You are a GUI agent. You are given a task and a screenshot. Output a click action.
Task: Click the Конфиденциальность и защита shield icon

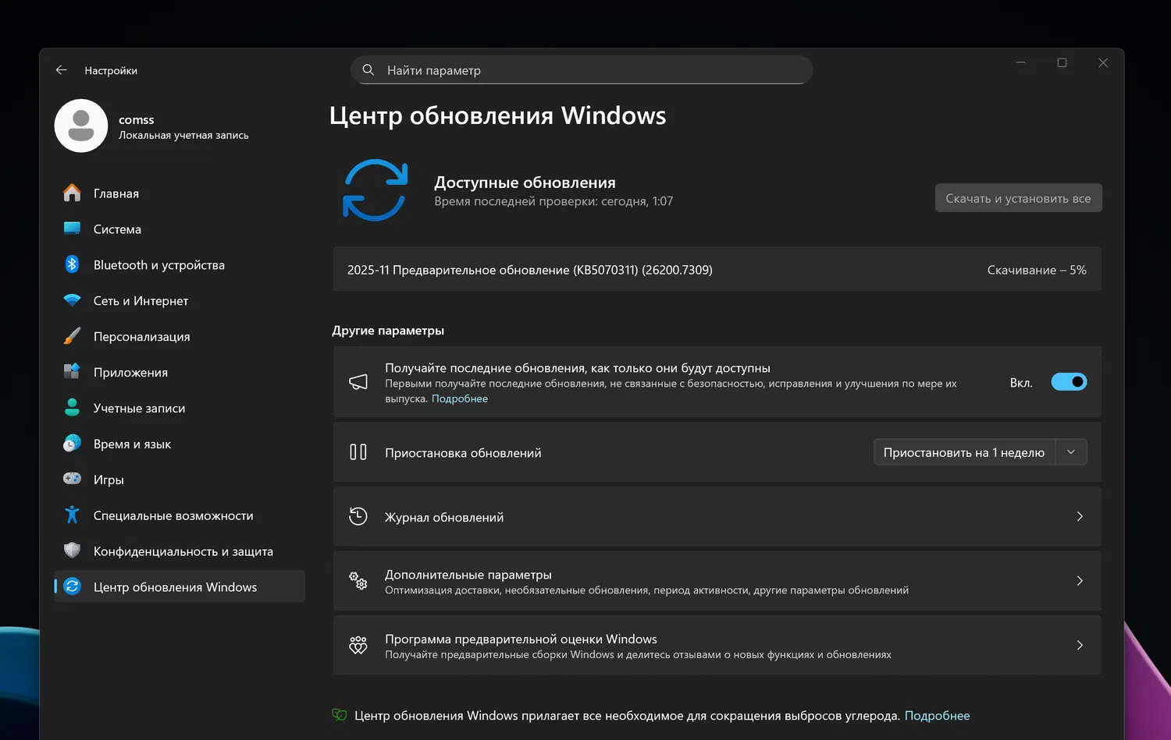pyautogui.click(x=72, y=551)
